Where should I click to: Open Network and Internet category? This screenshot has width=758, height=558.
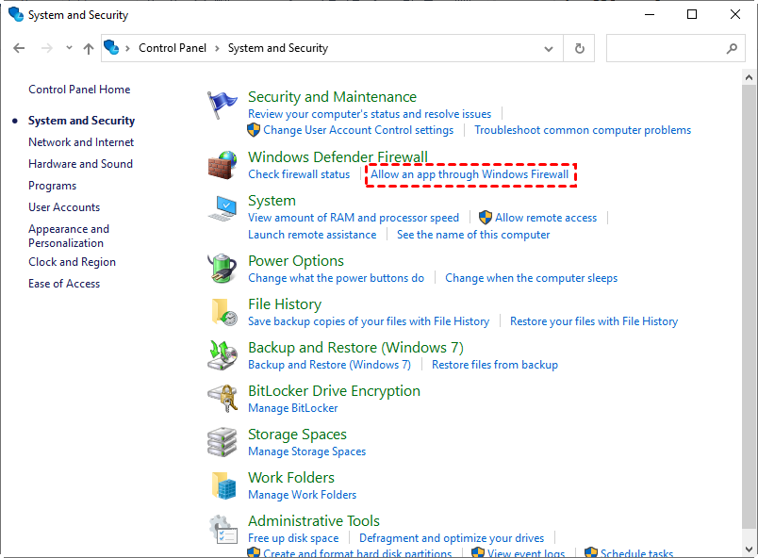pyautogui.click(x=81, y=142)
